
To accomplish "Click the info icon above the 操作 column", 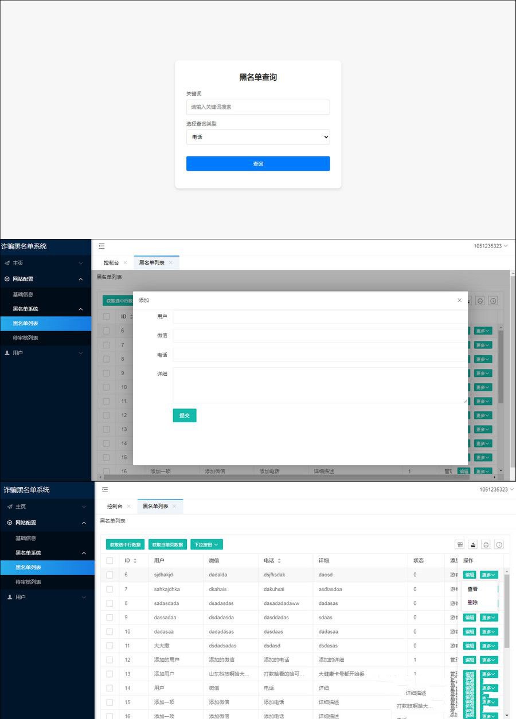I will coord(499,545).
